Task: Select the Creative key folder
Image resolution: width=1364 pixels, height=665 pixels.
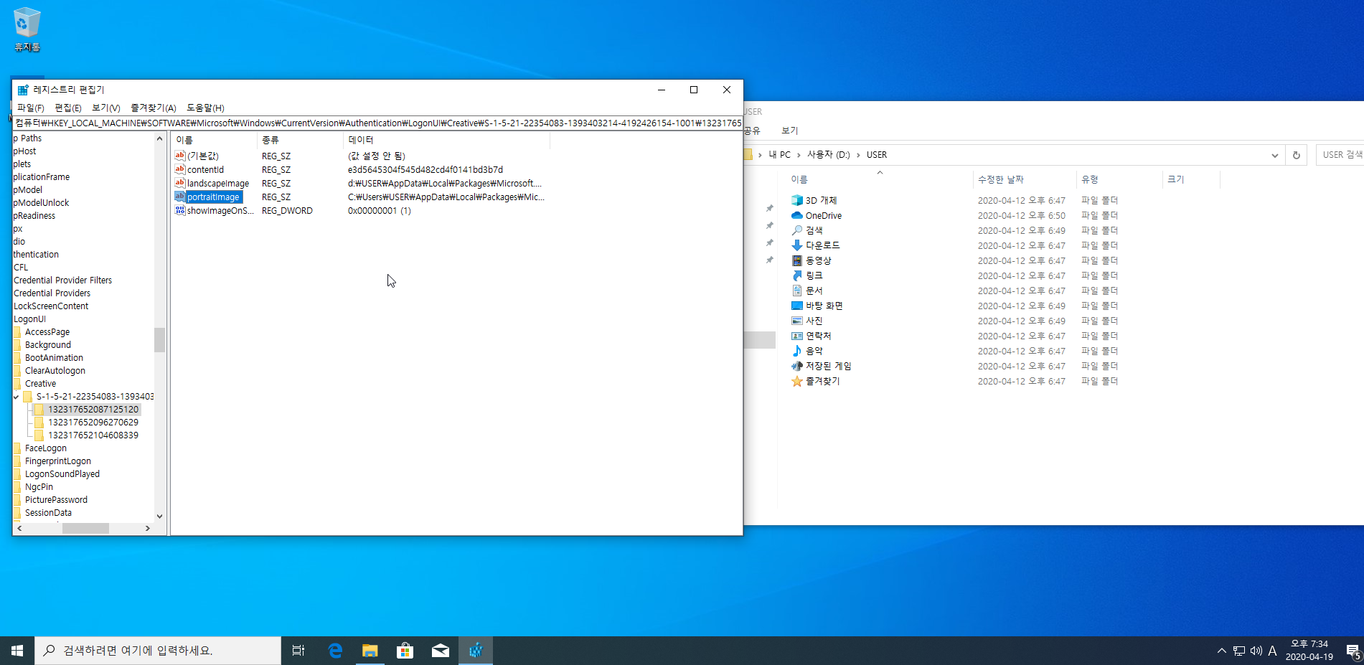Action: pyautogui.click(x=40, y=384)
